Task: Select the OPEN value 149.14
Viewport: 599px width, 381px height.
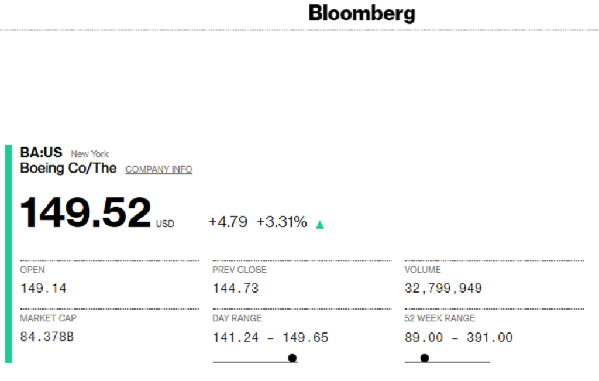Action: pos(43,288)
